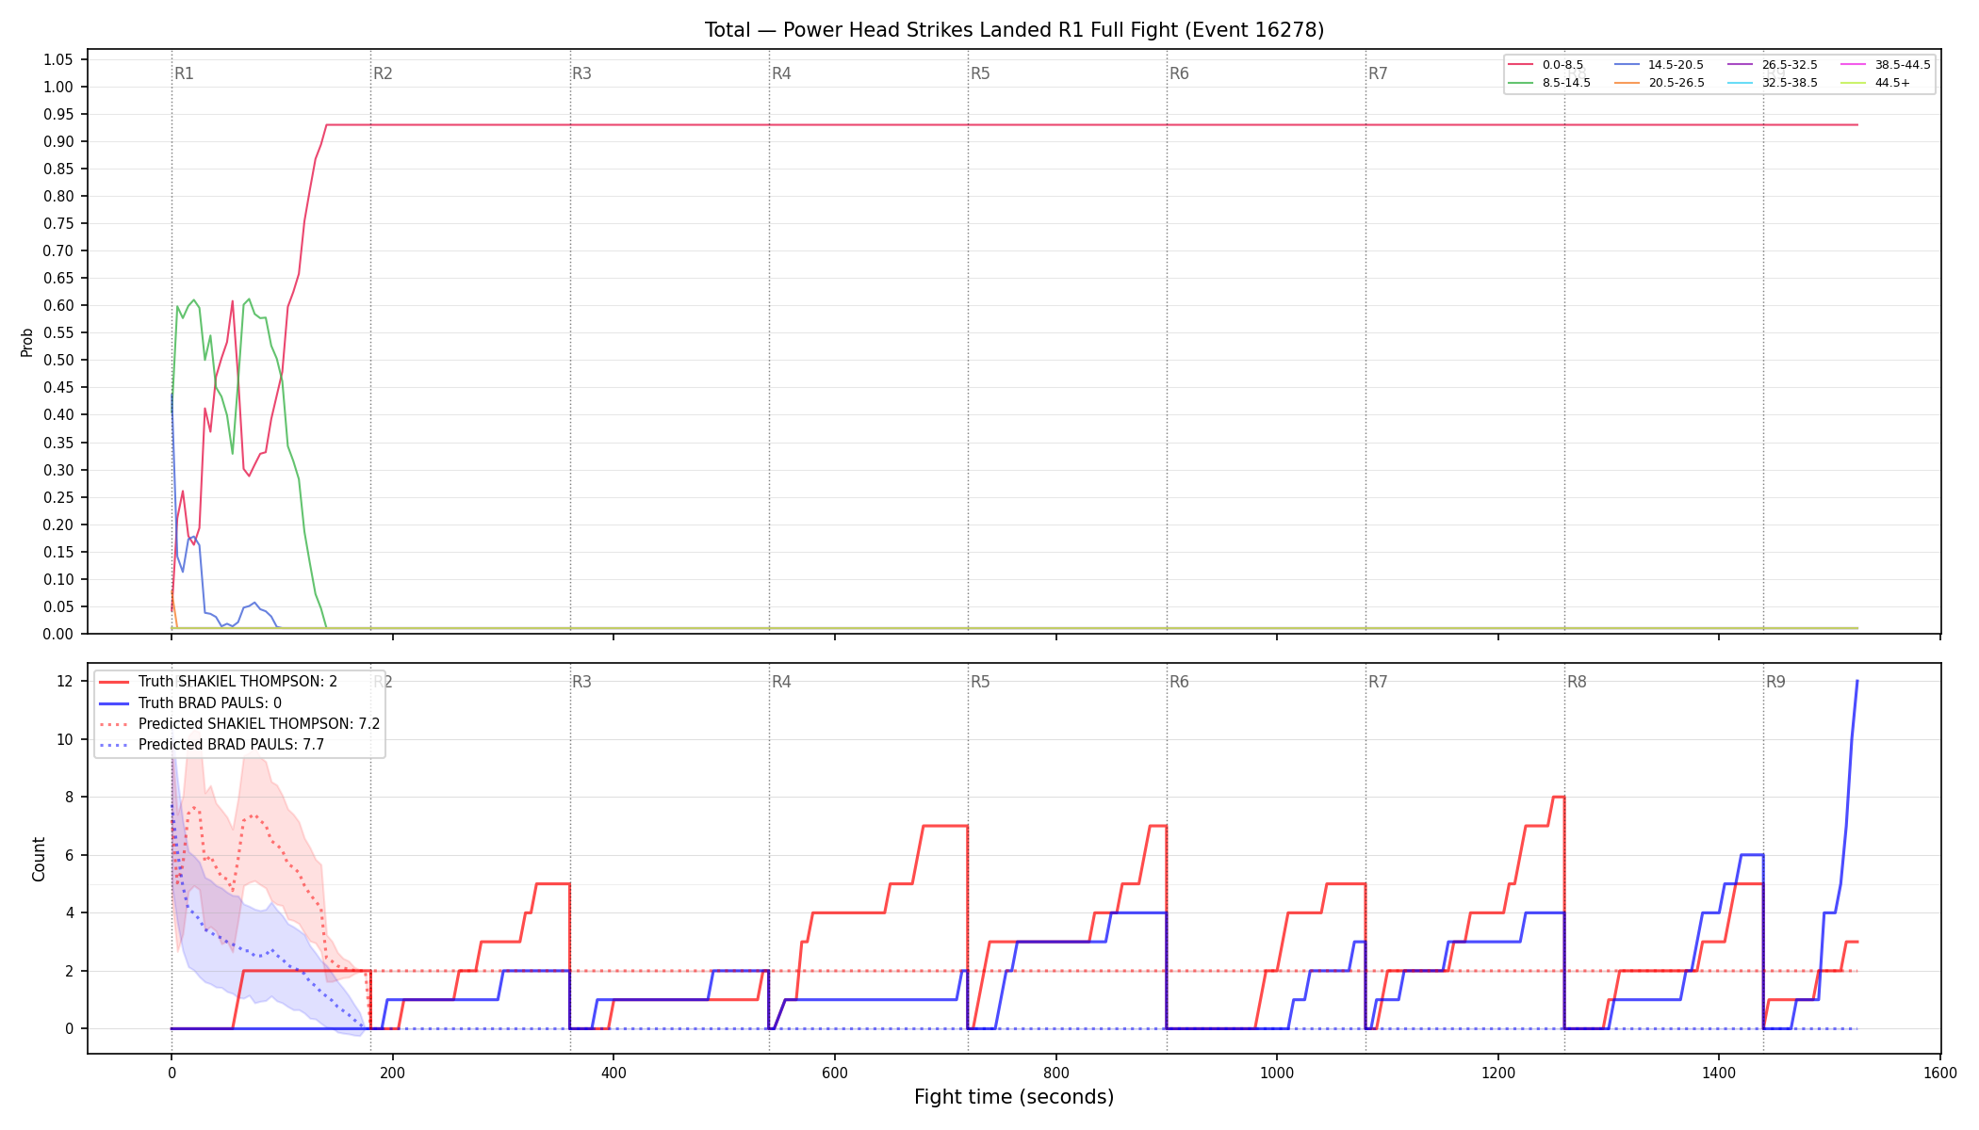1979x1130 pixels.
Task: Click the R3 round marker in the top chart
Action: coord(581,73)
